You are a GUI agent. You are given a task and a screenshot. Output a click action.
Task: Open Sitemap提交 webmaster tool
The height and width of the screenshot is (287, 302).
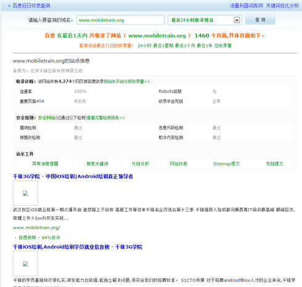coord(226,164)
